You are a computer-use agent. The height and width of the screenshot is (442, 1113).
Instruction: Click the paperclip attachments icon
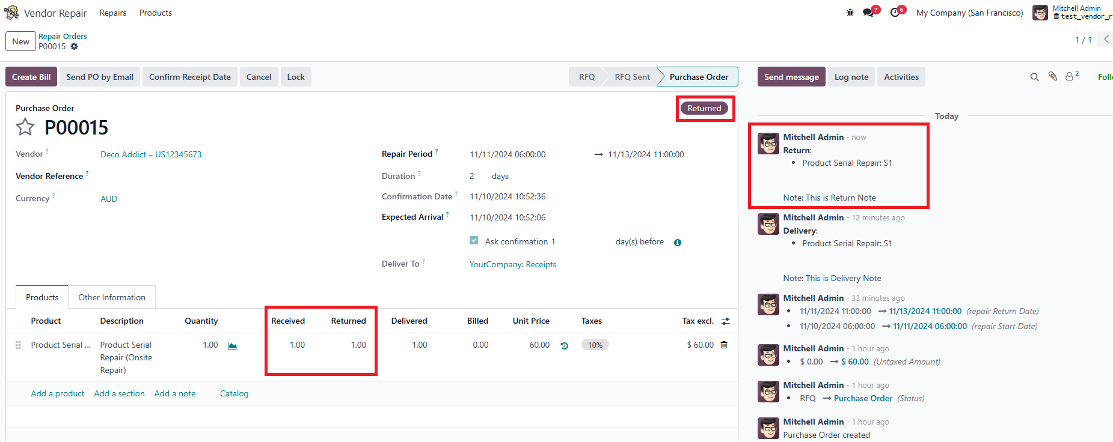pyautogui.click(x=1052, y=76)
